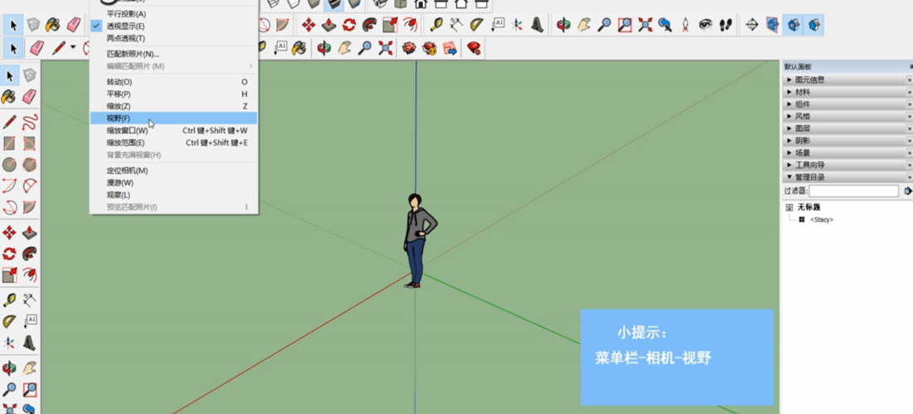Choose 匹配新照片(N)... menu entry
The image size is (913, 414).
173,54
